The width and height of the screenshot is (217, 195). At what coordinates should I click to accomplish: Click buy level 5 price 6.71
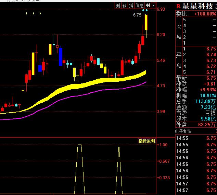click(211, 72)
